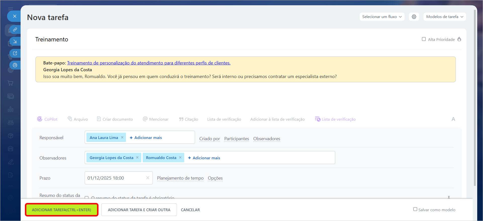Remove Ana Laura Lima from Responsável

[x=122, y=137]
